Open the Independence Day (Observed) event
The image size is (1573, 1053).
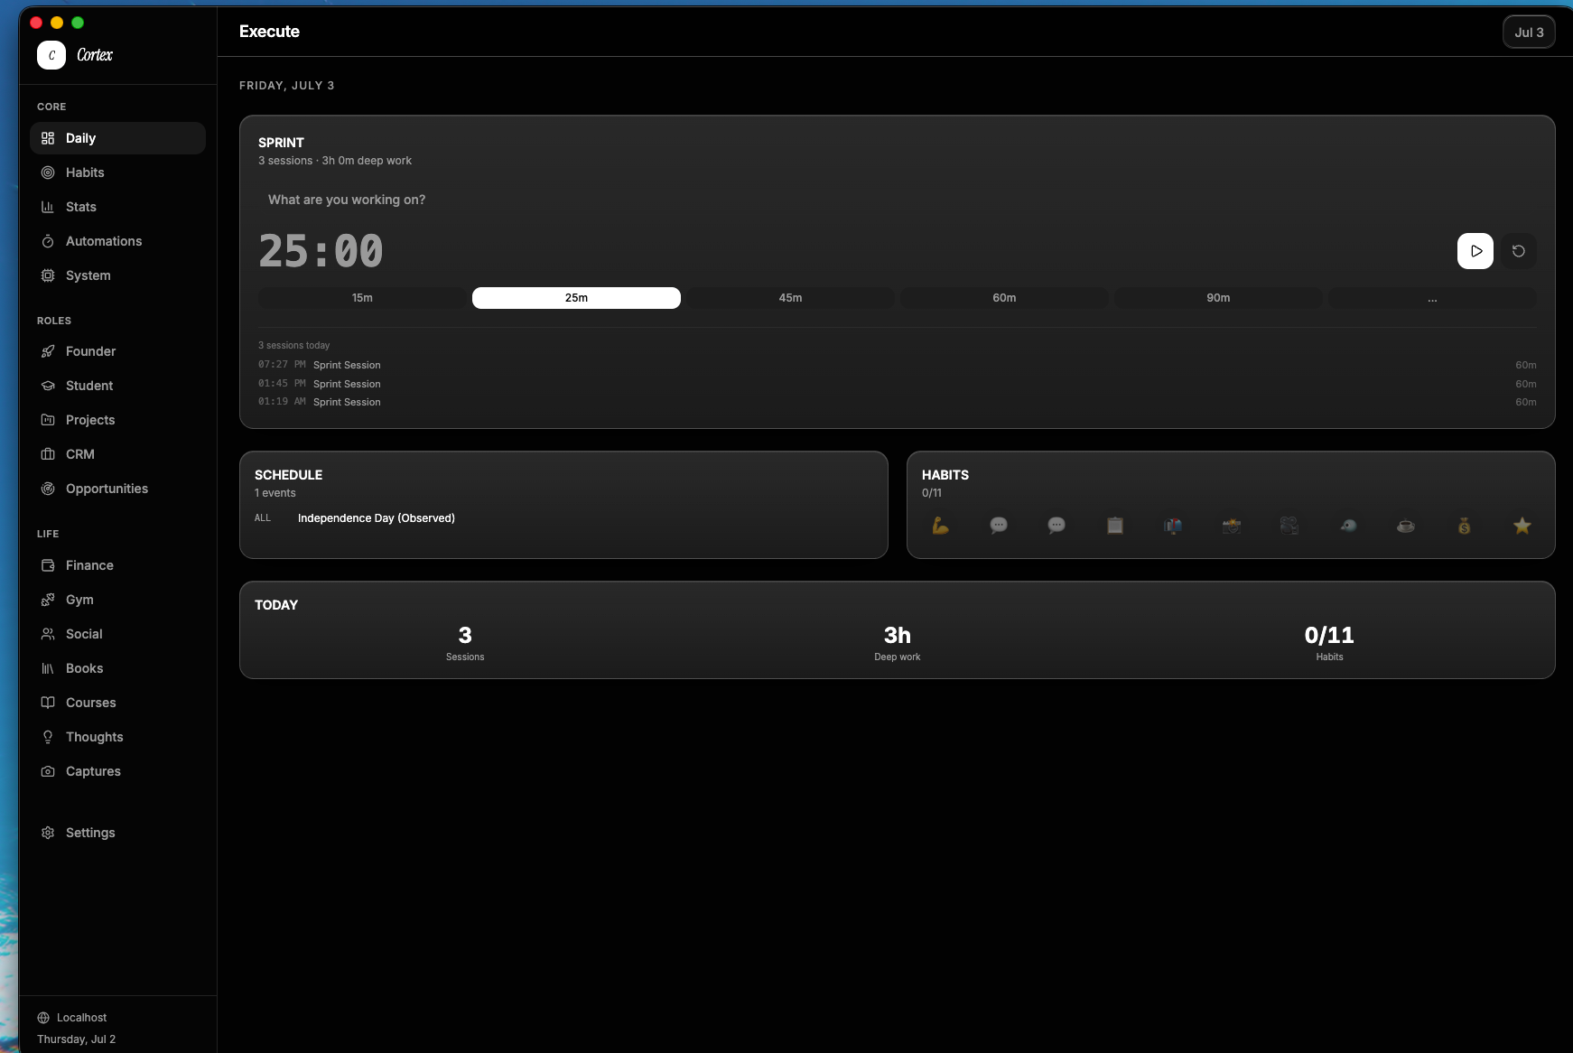click(x=377, y=518)
